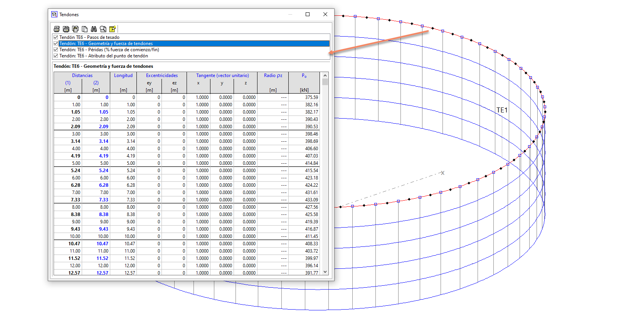Click the 'Excentricidades' column header
636x325 pixels.
click(x=162, y=75)
